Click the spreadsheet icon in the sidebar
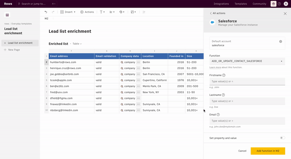 [7, 15]
